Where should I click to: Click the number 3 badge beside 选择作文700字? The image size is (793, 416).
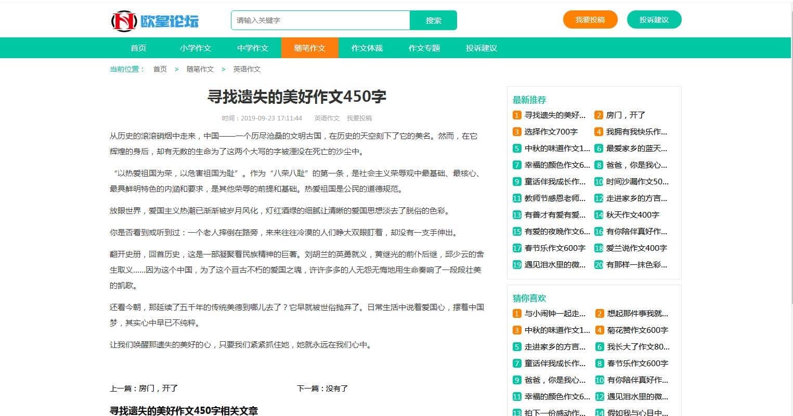pyautogui.click(x=516, y=132)
